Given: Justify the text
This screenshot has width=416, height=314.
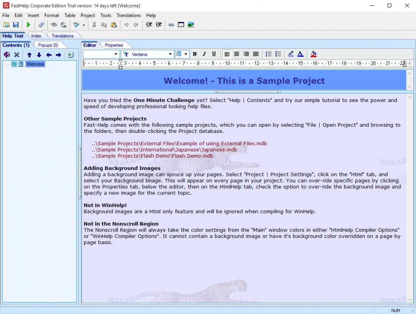Looking at the screenshot, I should pyautogui.click(x=256, y=54).
